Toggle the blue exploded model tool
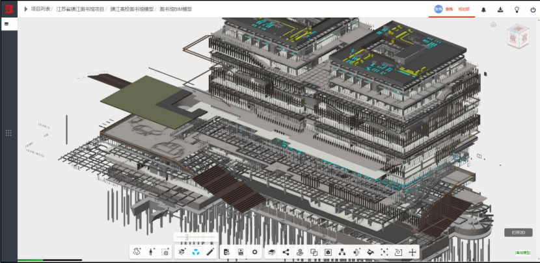Viewport: 540px width, 263px height. pyautogui.click(x=196, y=252)
